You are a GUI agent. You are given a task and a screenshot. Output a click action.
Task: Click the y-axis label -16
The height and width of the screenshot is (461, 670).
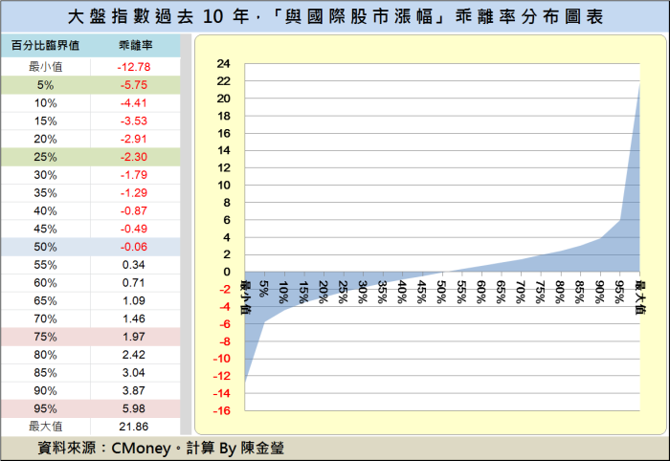click(x=222, y=410)
